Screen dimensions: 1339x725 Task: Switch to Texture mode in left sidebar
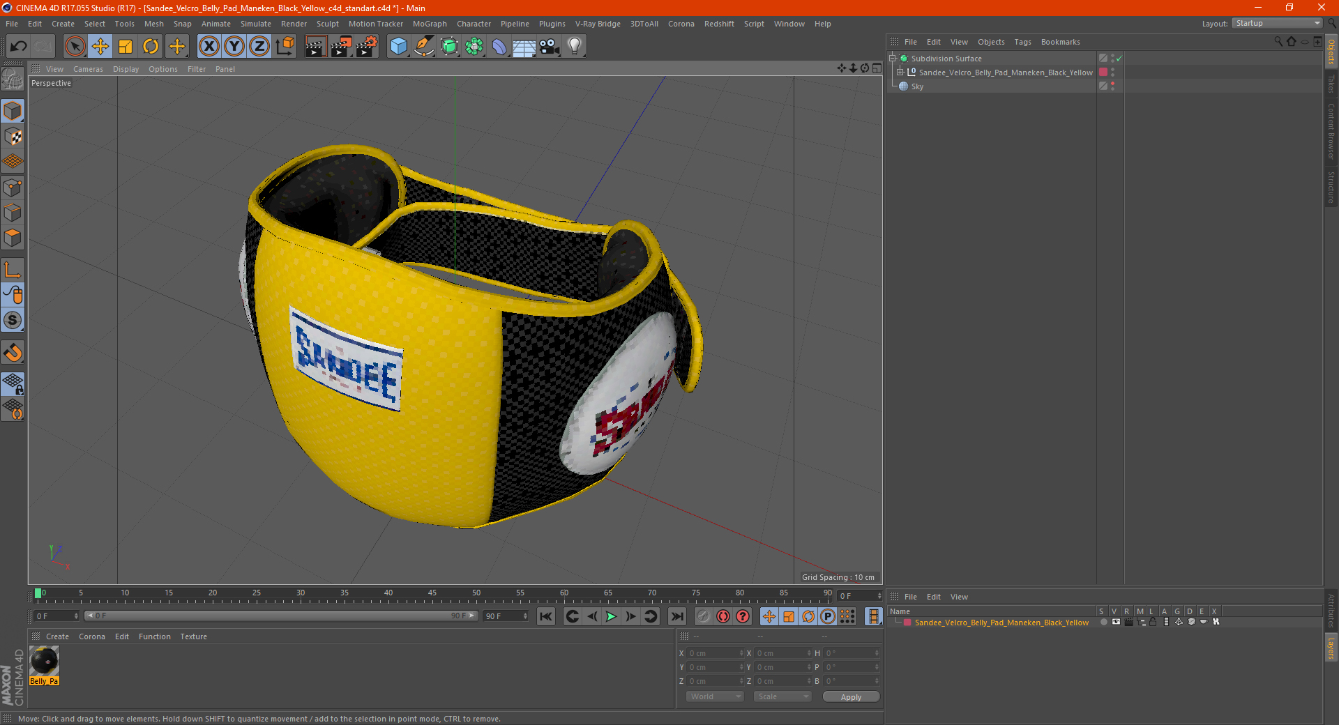point(13,137)
